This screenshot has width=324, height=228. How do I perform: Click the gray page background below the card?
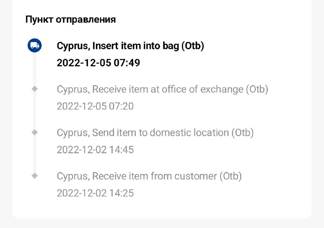click(x=162, y=223)
